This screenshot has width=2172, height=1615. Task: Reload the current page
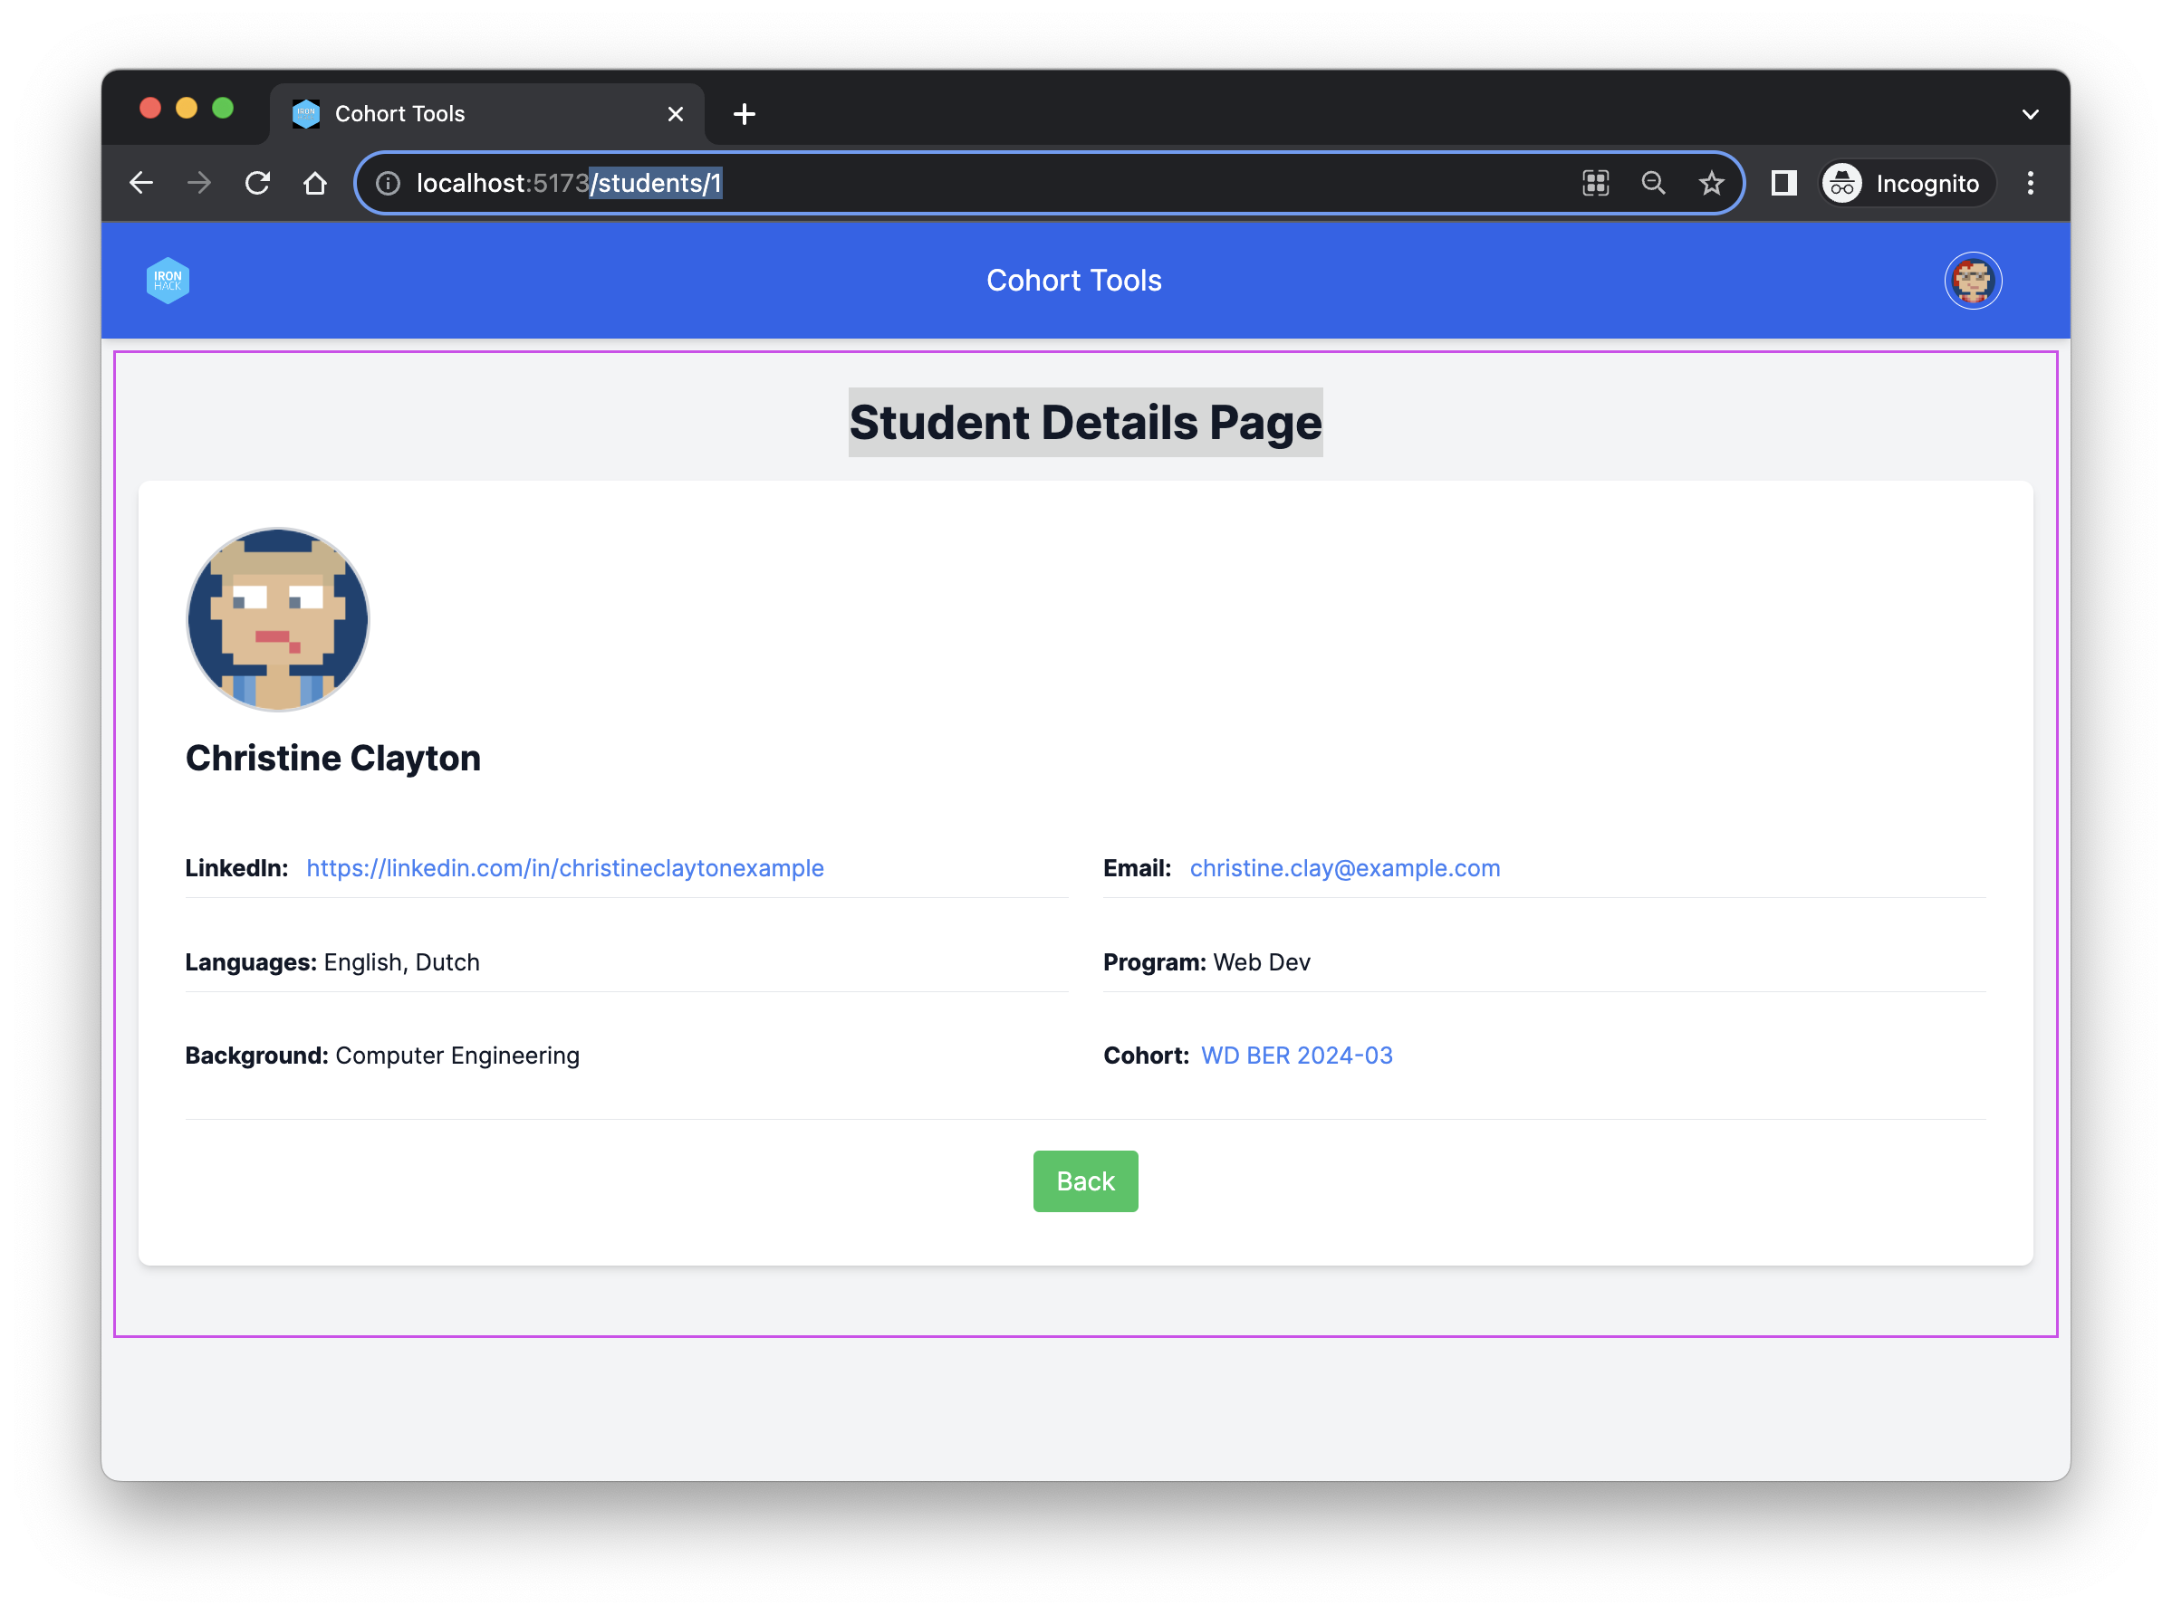[x=257, y=183]
